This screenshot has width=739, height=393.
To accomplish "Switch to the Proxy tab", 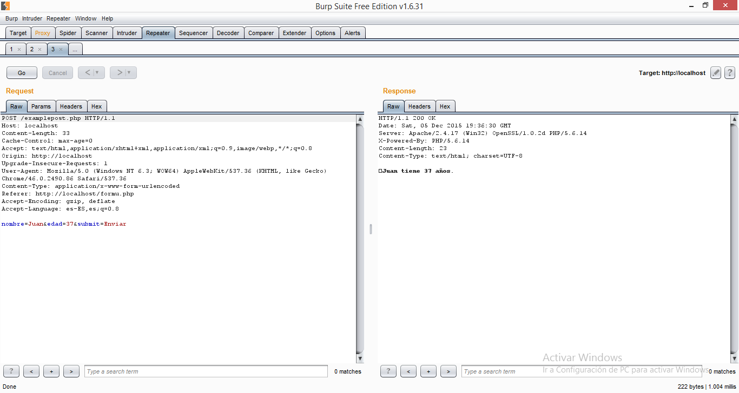I will (x=43, y=33).
